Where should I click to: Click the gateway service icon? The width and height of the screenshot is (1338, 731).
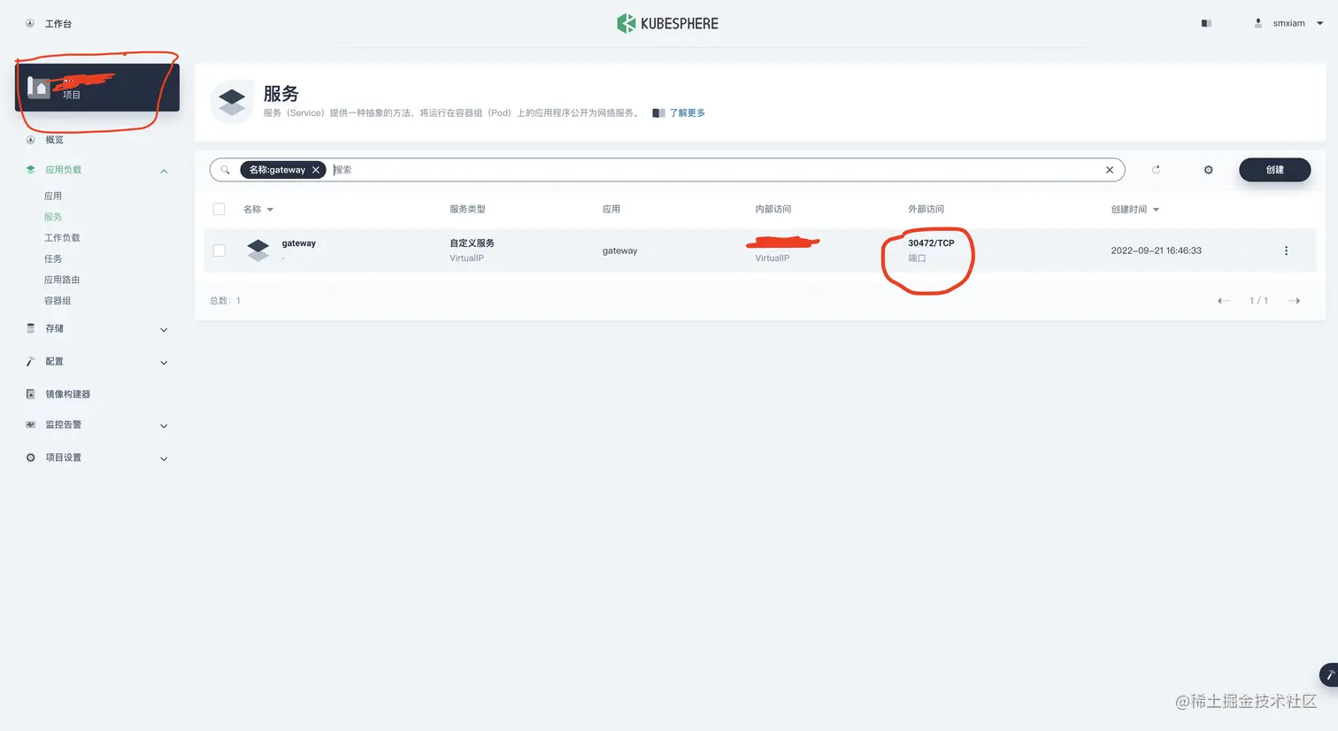click(258, 250)
